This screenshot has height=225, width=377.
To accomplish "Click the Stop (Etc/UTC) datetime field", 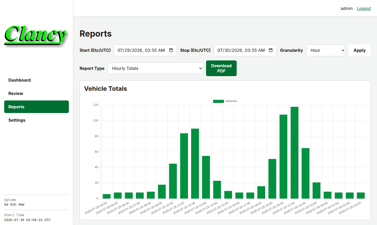I will pos(245,50).
